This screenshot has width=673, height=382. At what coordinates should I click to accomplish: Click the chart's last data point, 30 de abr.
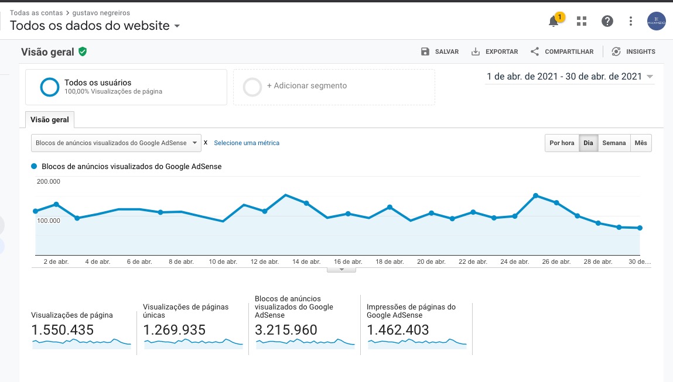click(640, 228)
